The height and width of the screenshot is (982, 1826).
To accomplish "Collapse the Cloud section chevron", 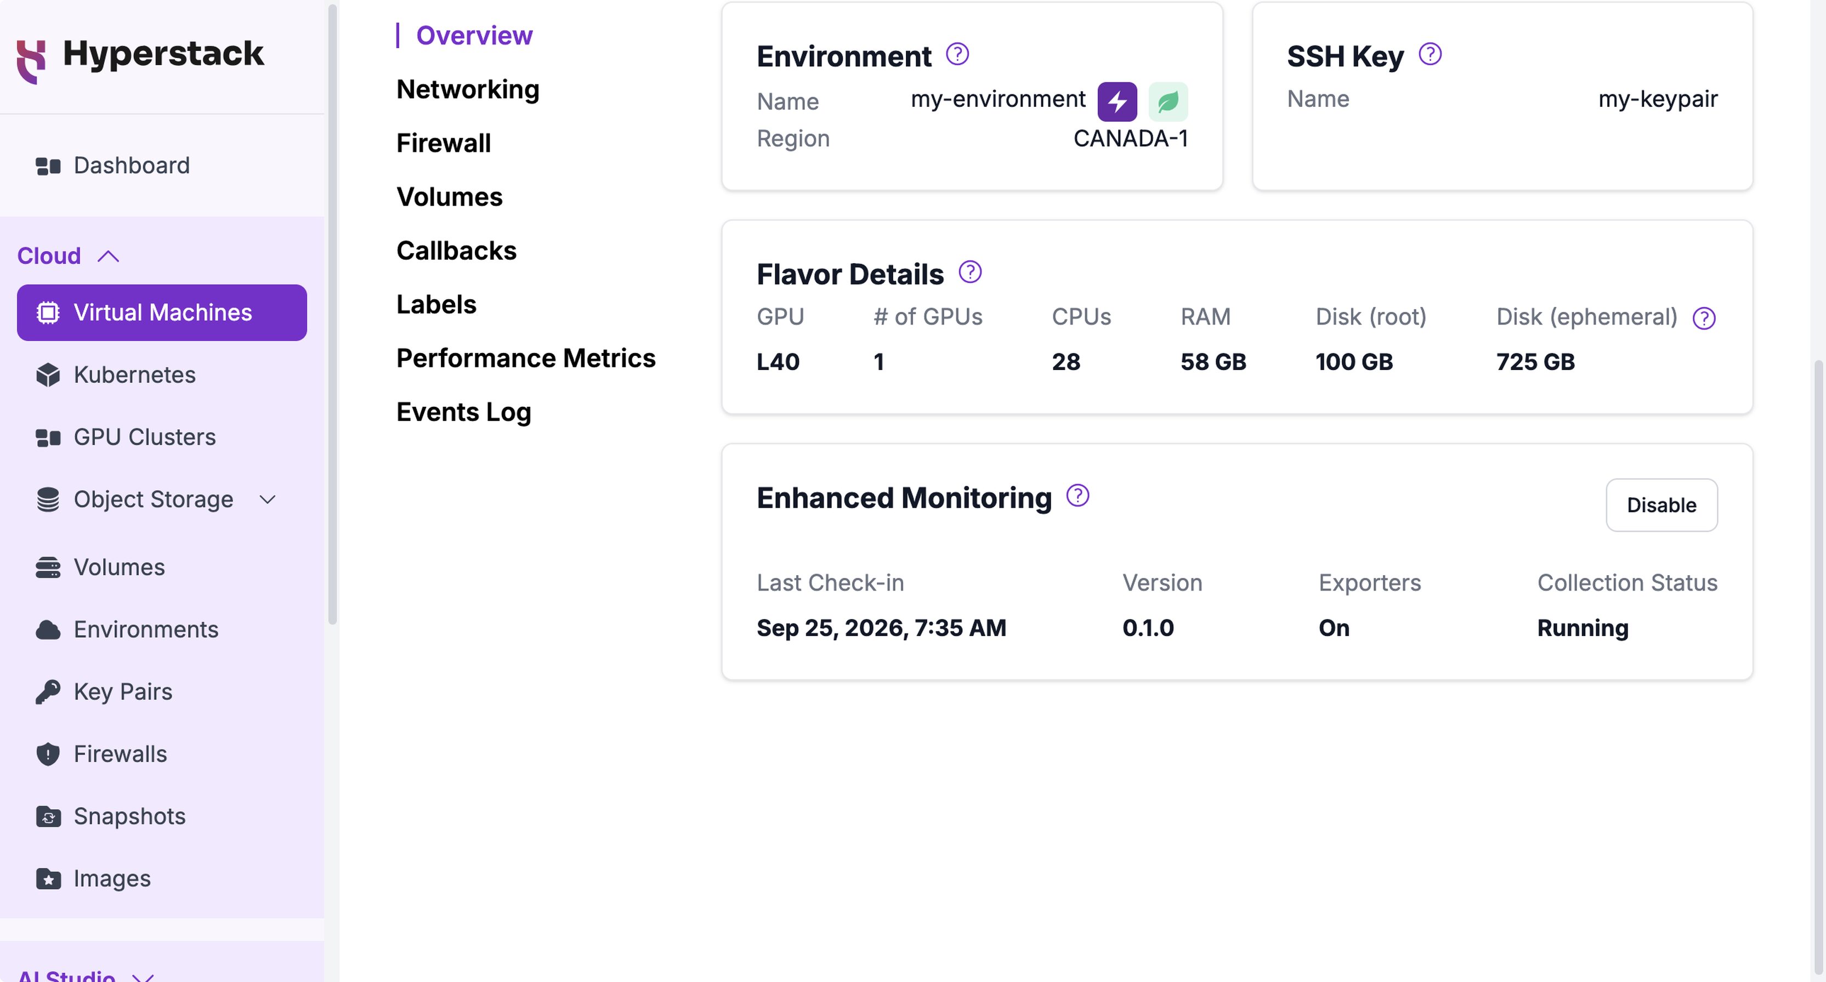I will 107,256.
